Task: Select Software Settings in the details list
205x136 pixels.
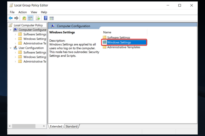Action: (119, 38)
